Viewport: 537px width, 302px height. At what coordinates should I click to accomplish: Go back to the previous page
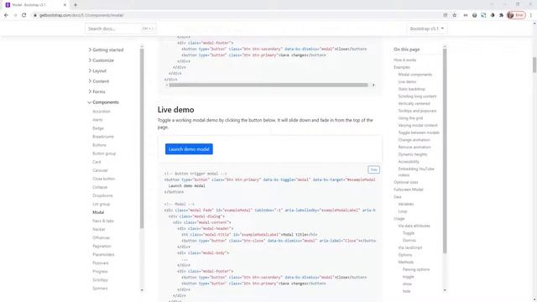[x=6, y=15]
